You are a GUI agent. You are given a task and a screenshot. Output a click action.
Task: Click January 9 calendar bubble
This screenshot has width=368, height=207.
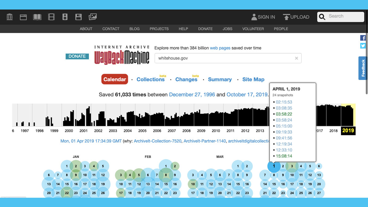[x=76, y=175]
